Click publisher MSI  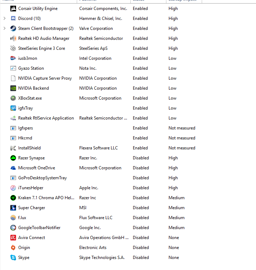click(x=83, y=208)
